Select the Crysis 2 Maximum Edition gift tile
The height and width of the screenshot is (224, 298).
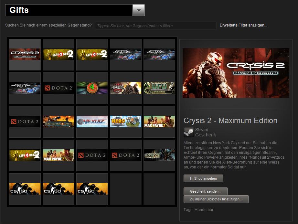click(25, 55)
